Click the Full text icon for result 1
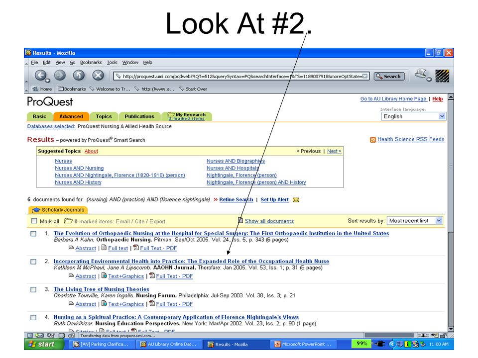478x358 pixels. click(104, 248)
